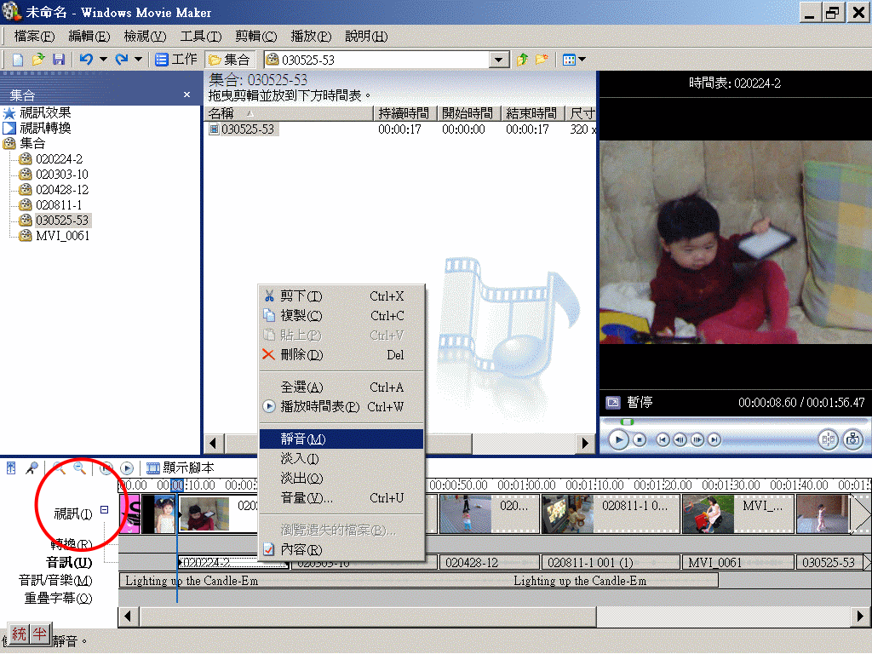Image resolution: width=872 pixels, height=654 pixels.
Task: Zoom out the timeline with magnifier icon
Action: point(79,468)
